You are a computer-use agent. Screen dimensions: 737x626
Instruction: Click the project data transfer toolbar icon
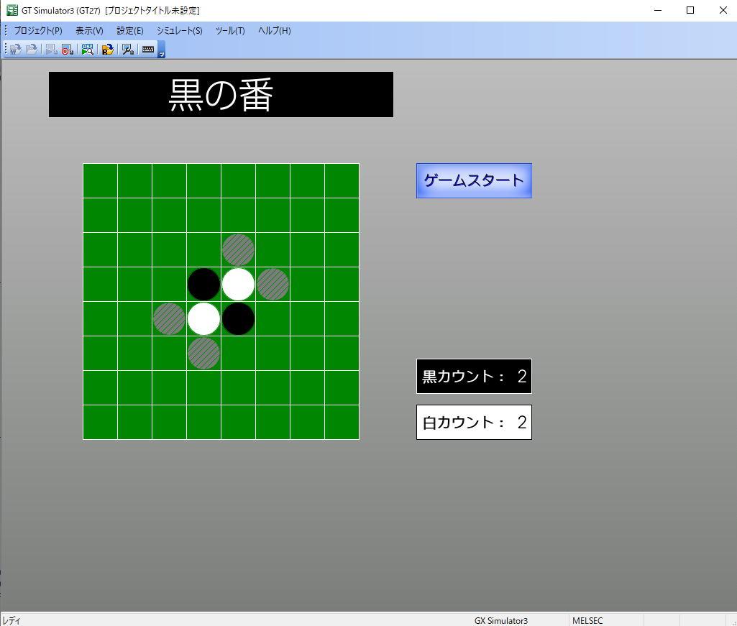point(107,49)
